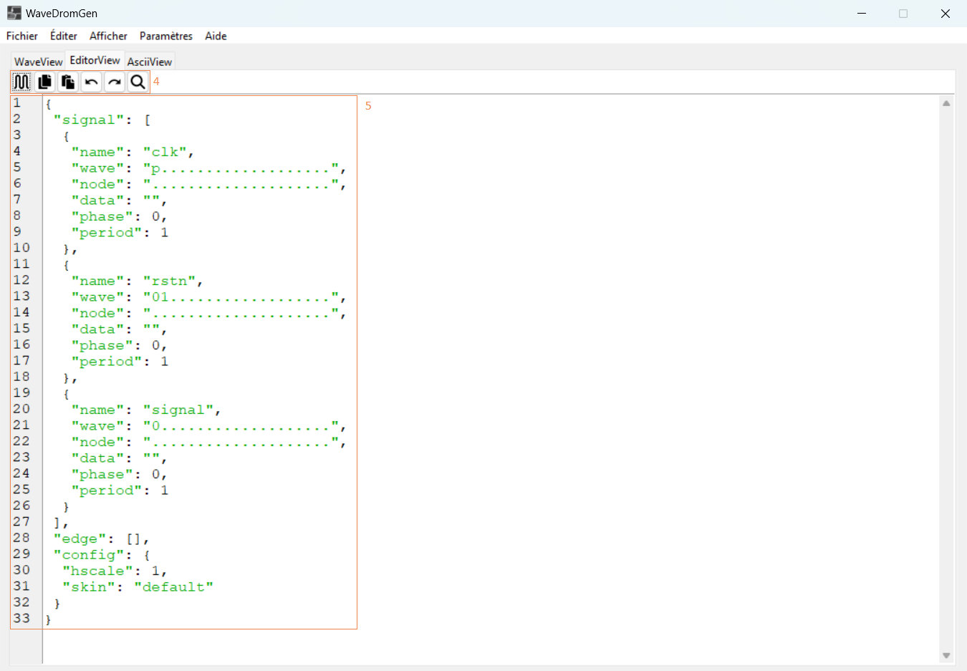Click the scrollbar up arrow
Image resolution: width=967 pixels, height=671 pixels.
pyautogui.click(x=946, y=103)
